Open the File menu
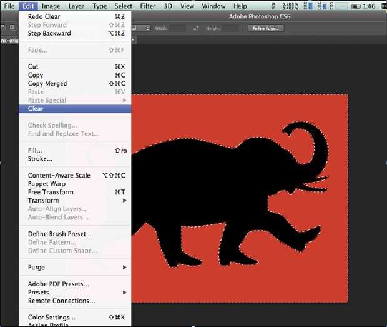 9,6
